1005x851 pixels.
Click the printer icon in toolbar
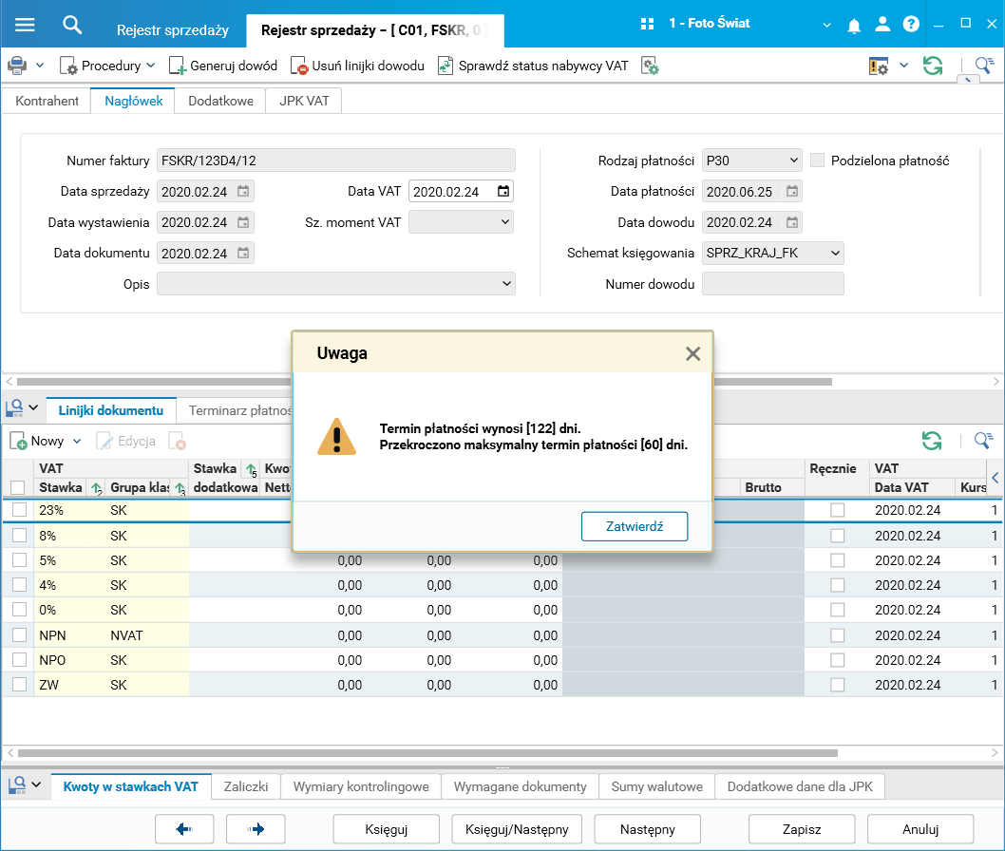tap(17, 66)
